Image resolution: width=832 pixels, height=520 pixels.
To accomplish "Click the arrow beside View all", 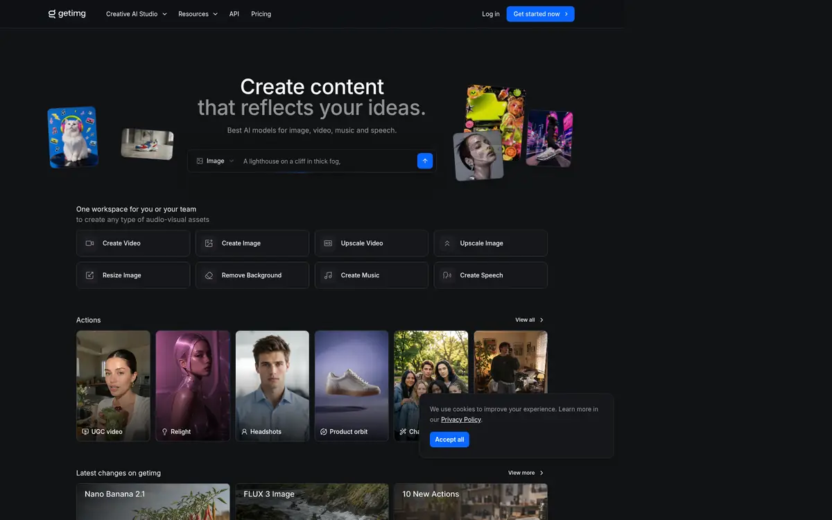I will [541, 320].
